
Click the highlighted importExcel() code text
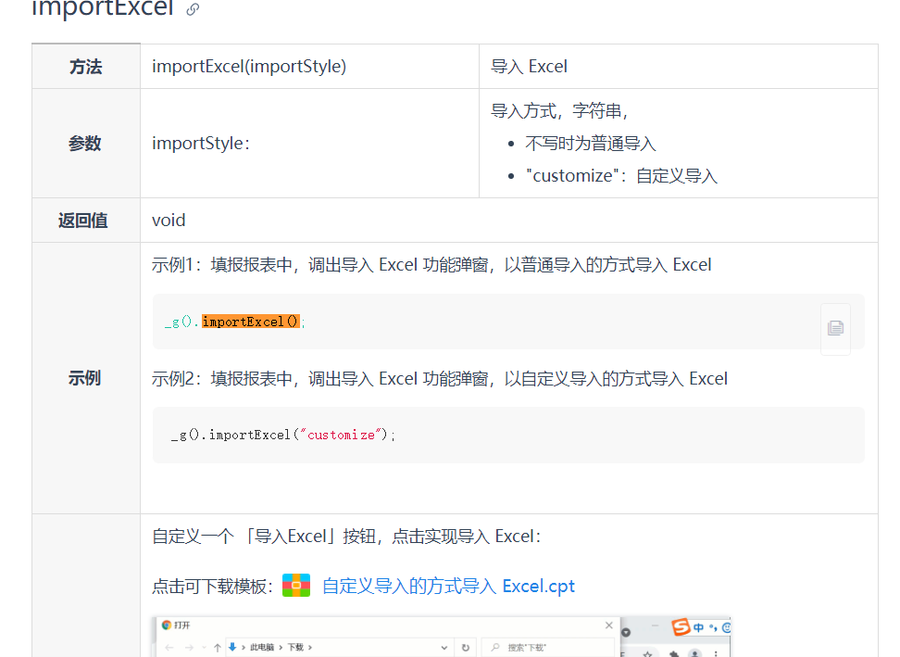251,322
